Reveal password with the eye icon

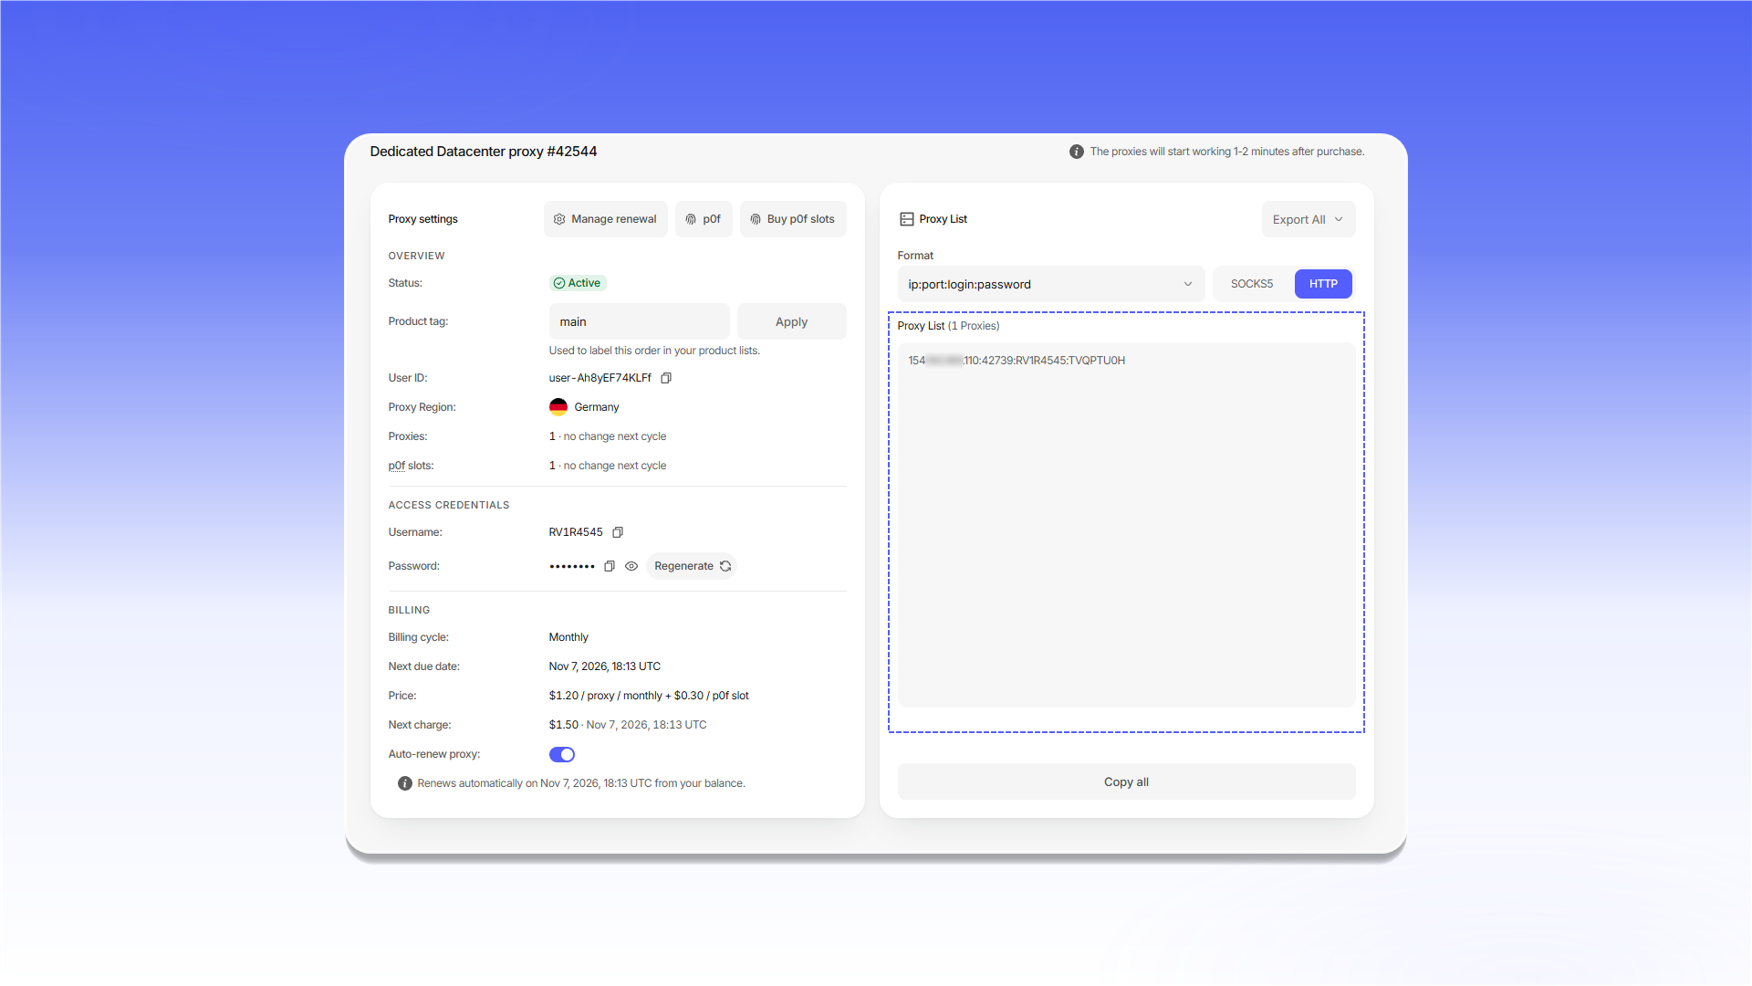631,566
